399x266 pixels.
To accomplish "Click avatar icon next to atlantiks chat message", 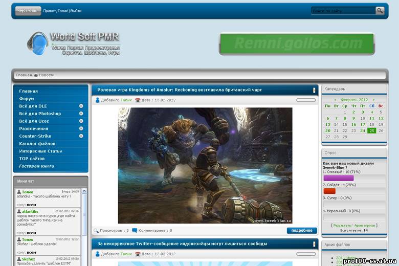I will pyautogui.click(x=19, y=211).
